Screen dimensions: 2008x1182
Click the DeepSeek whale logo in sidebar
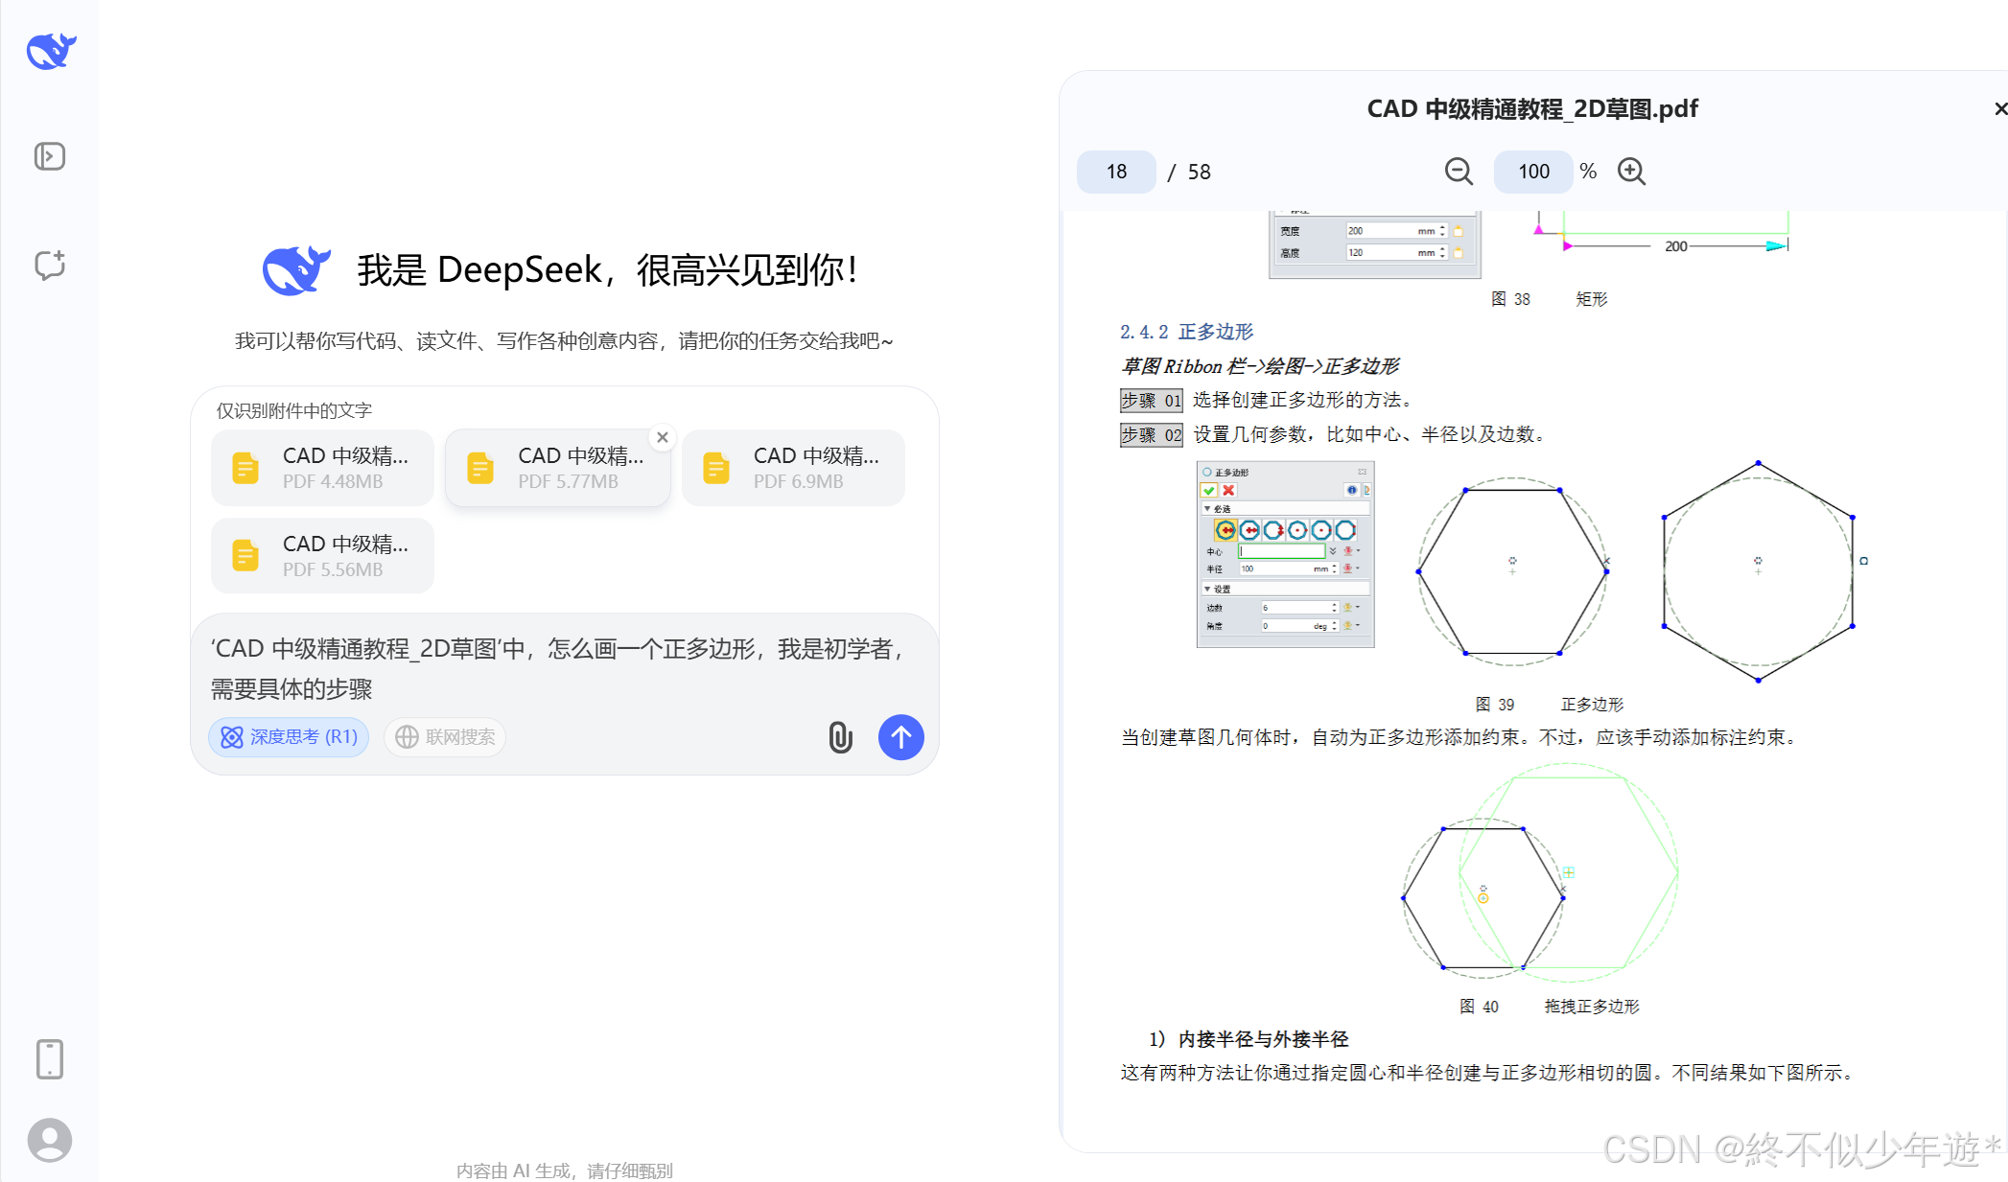(x=51, y=51)
